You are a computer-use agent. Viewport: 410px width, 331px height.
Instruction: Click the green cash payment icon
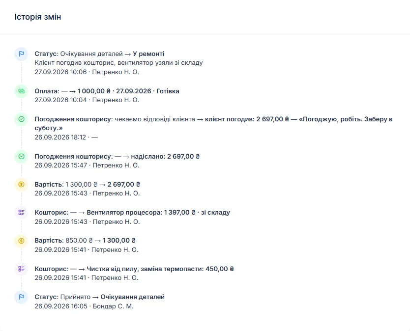[21, 91]
